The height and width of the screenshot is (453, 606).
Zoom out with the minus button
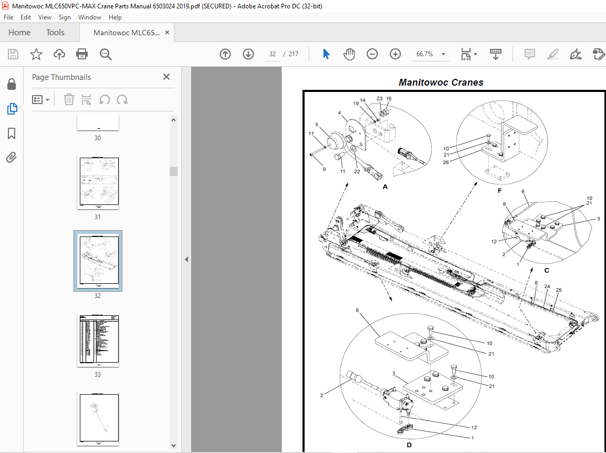[372, 54]
